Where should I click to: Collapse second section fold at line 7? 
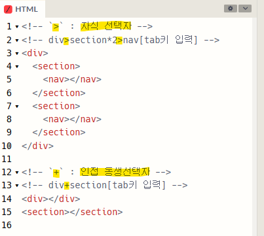[x=17, y=107]
